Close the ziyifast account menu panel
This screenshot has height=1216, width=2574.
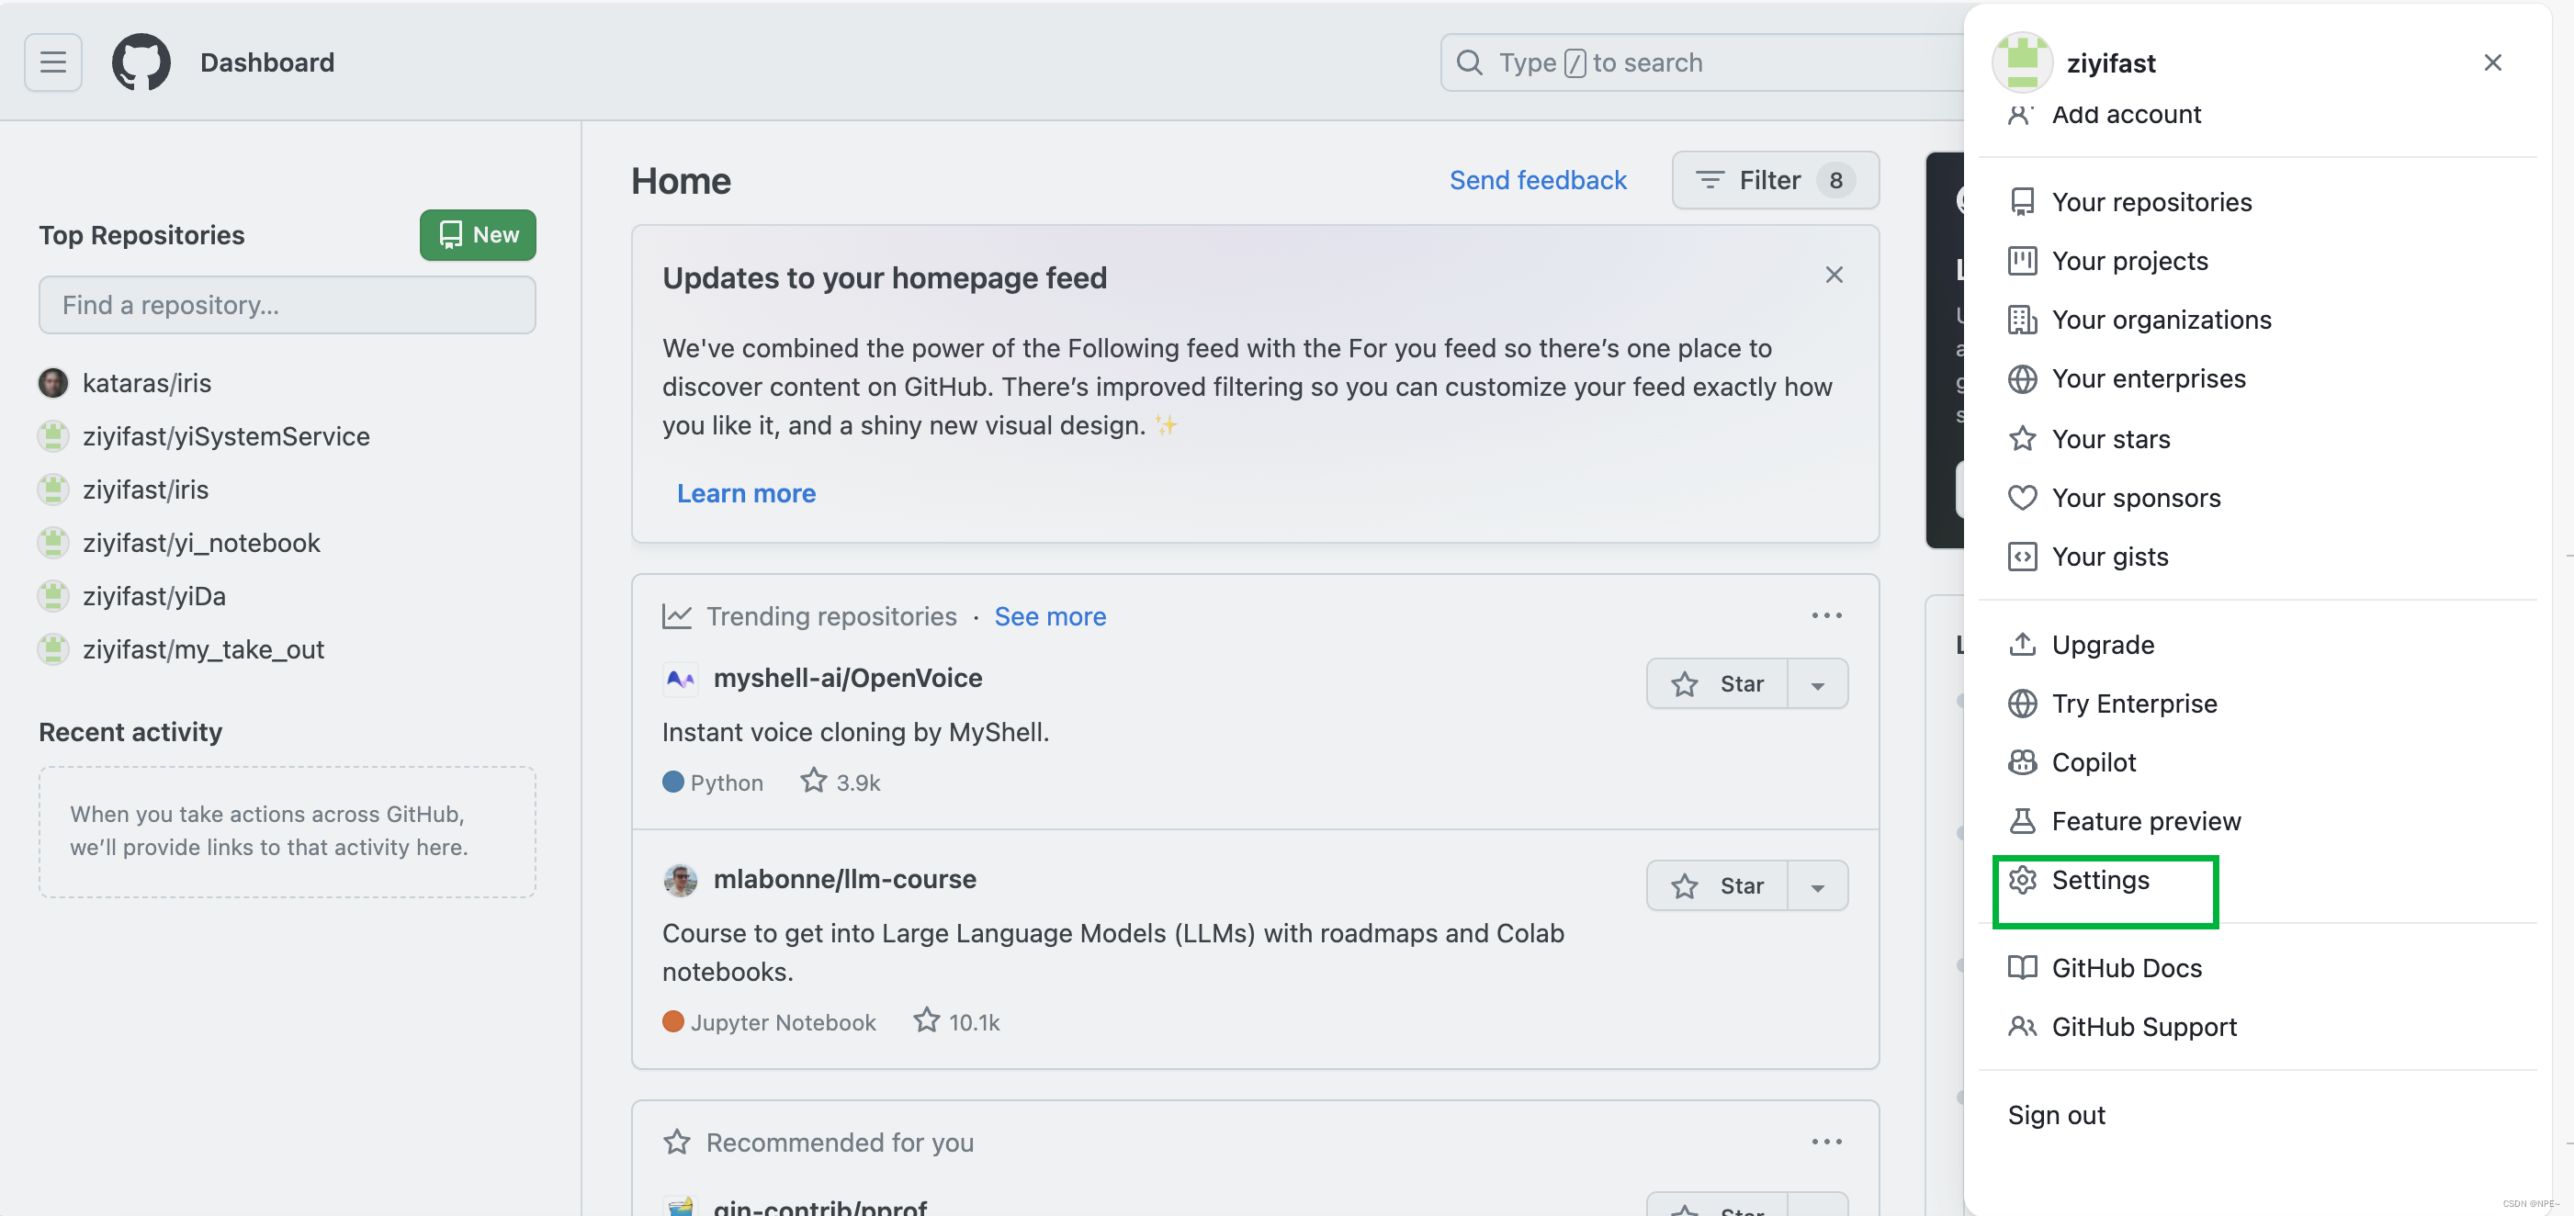[x=2492, y=63]
